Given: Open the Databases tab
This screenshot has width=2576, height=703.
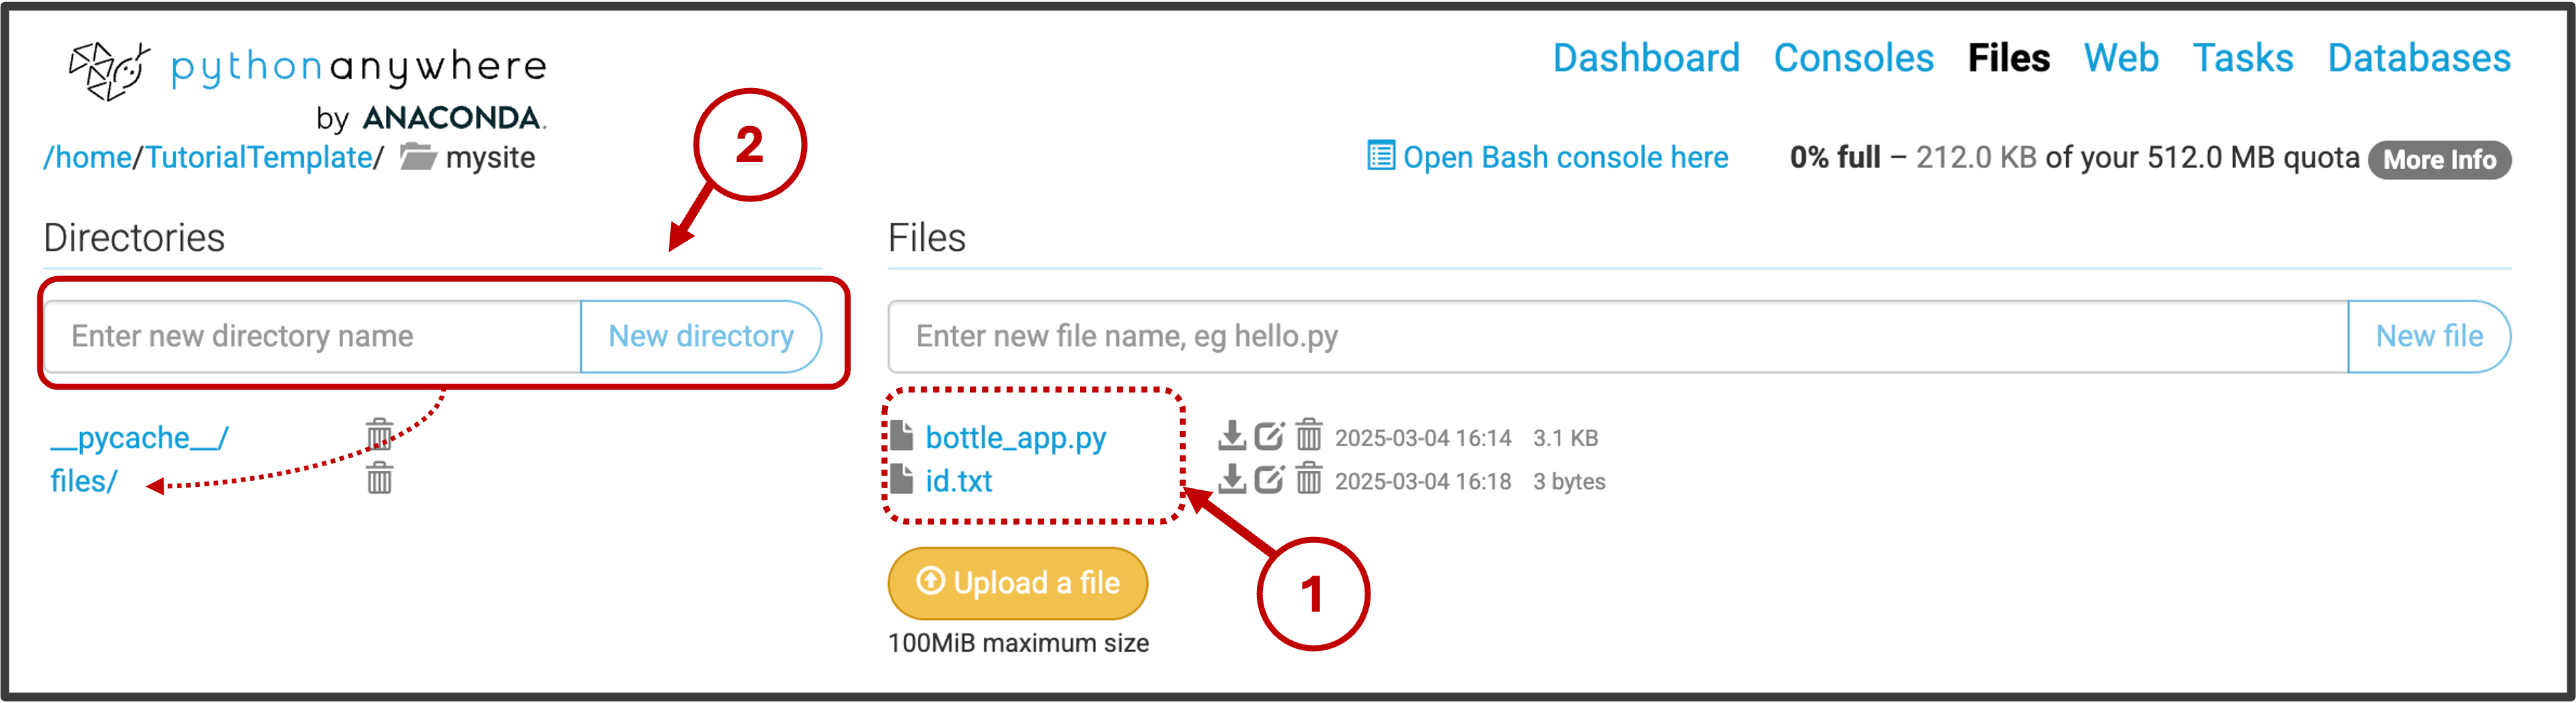Looking at the screenshot, I should coord(2418,58).
